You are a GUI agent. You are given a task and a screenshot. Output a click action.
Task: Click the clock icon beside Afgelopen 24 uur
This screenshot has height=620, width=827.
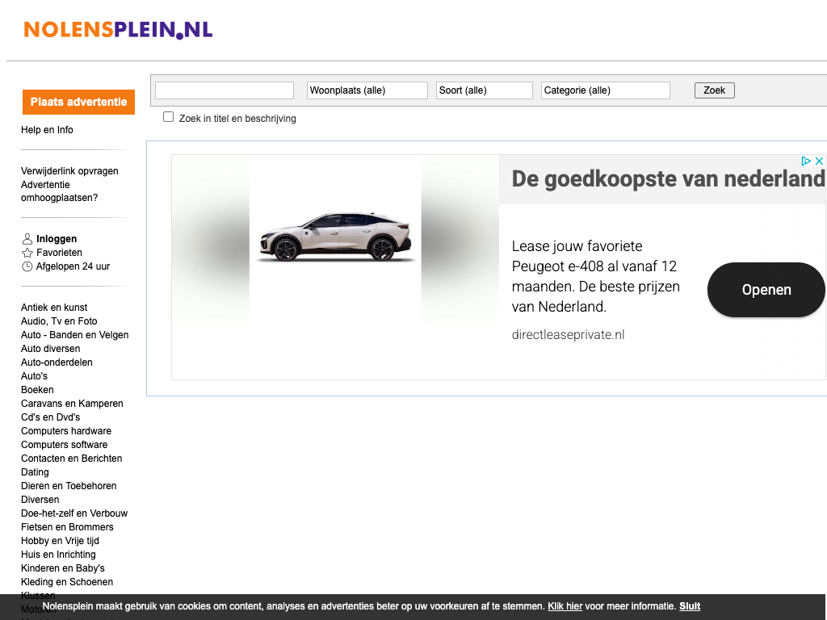point(27,266)
